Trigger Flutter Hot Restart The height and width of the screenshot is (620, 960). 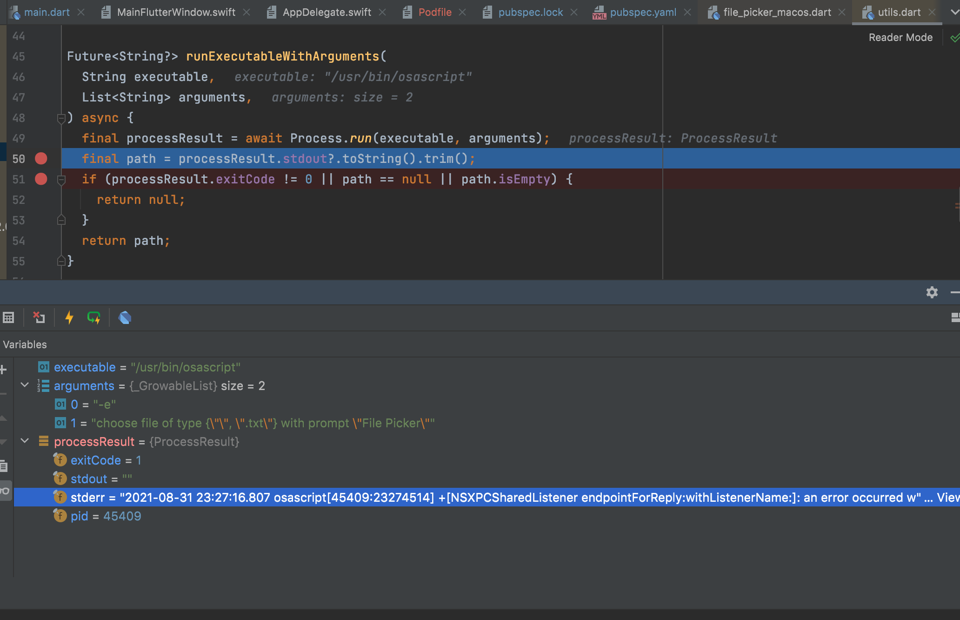coord(94,317)
